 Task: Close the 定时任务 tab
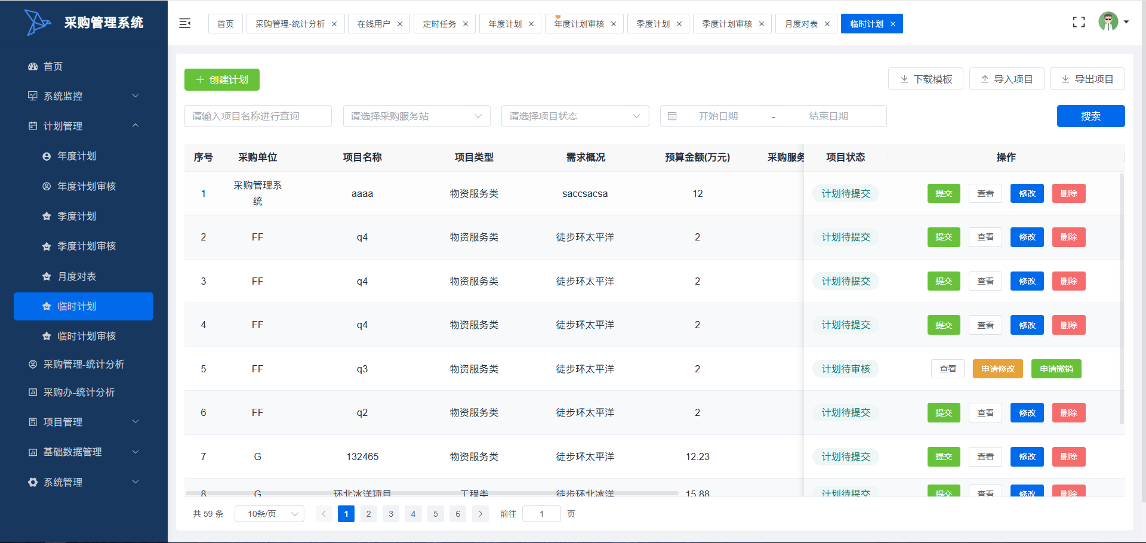466,24
